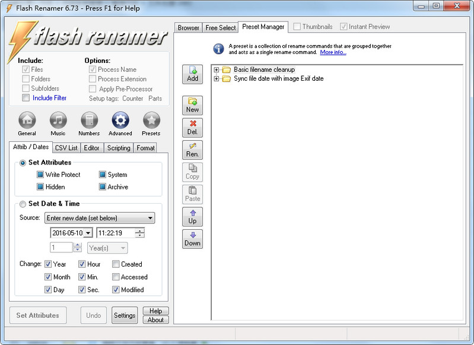
Task: Click the blue info icon
Action: pos(218,49)
